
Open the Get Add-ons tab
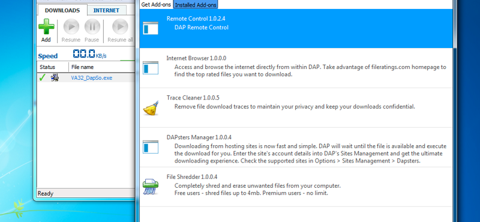point(156,5)
